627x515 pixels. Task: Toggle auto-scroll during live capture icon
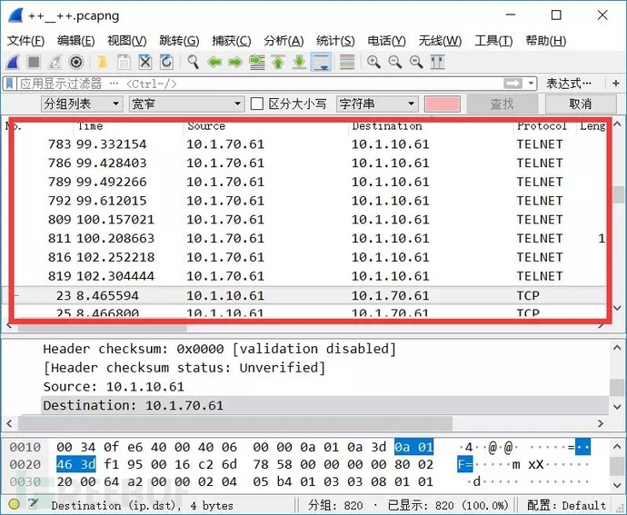(x=321, y=63)
